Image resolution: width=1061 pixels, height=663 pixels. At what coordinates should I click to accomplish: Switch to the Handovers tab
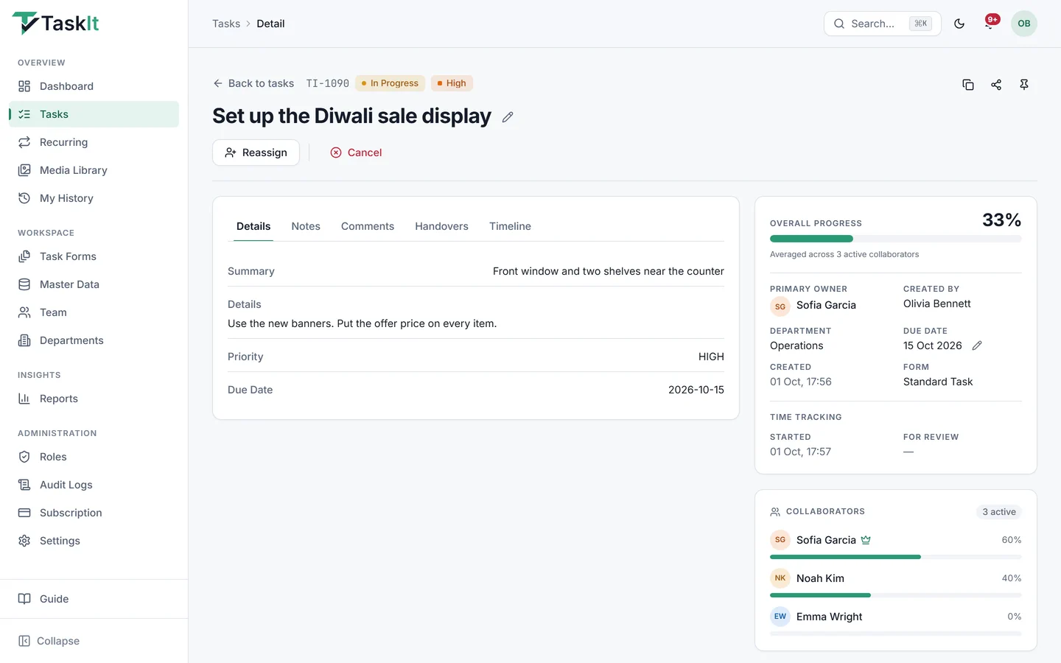coord(441,226)
